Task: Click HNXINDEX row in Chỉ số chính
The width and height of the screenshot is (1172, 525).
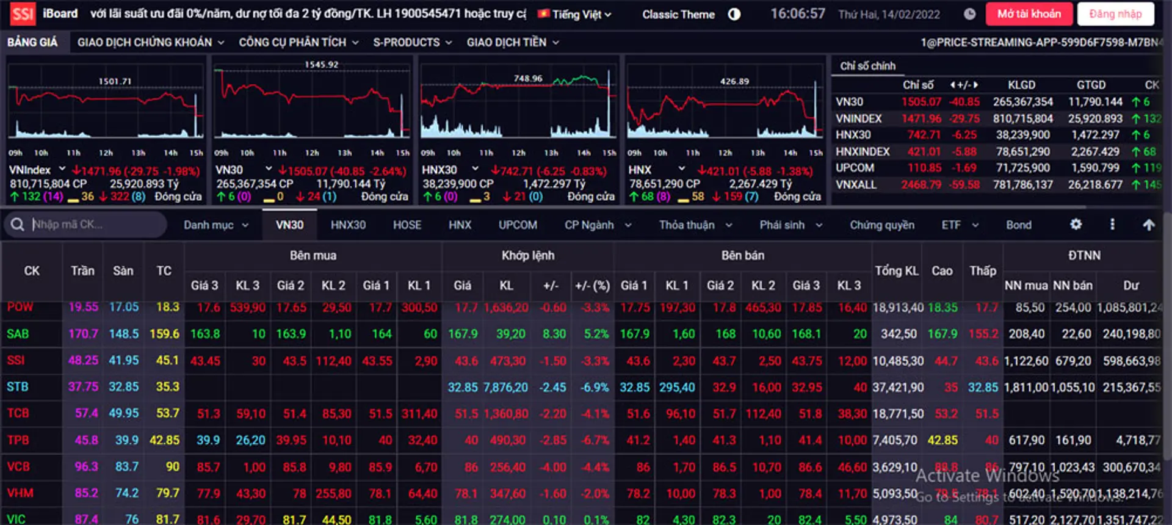Action: [x=998, y=151]
